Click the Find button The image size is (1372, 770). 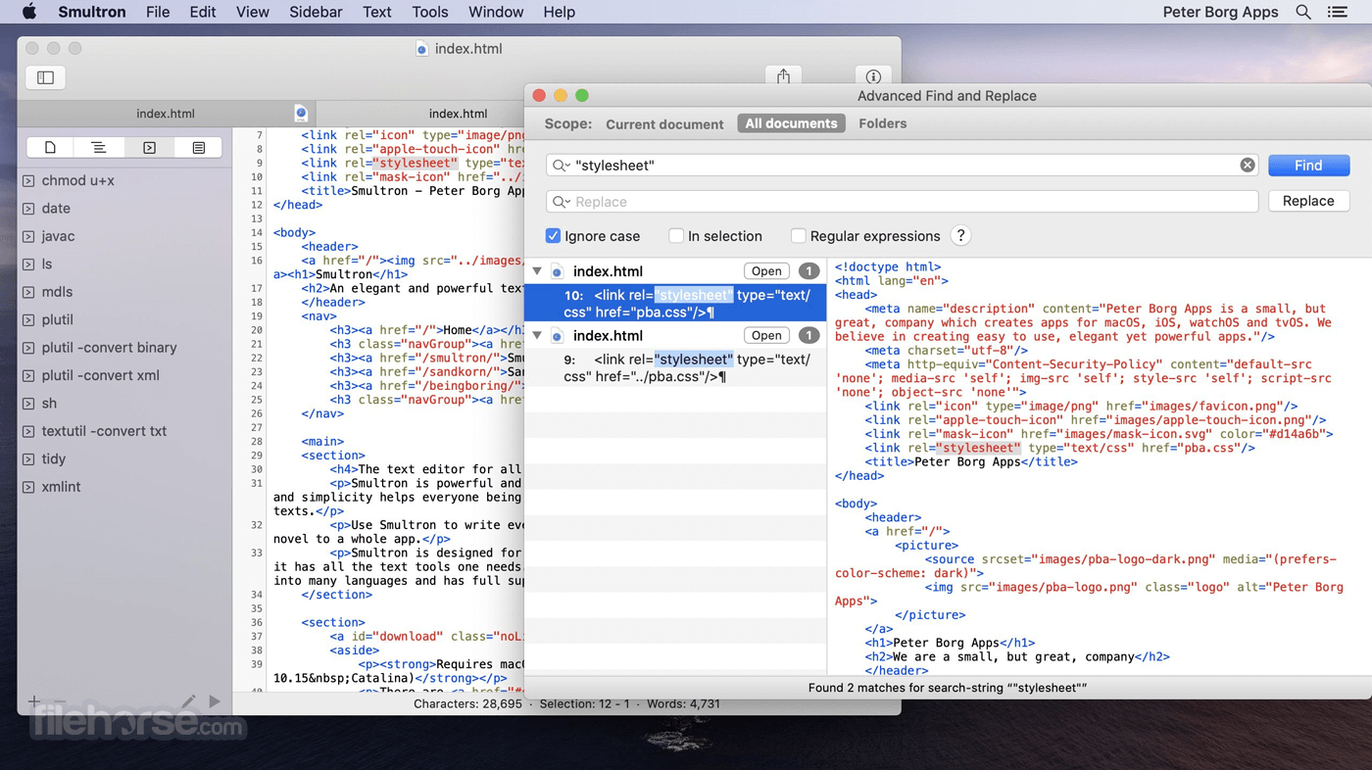[1308, 166]
